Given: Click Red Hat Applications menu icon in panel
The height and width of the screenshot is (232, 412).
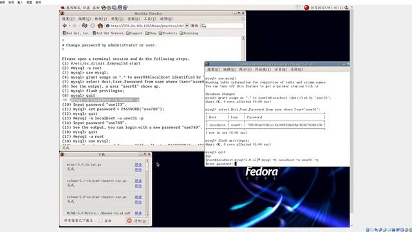Looking at the screenshot, I should (62, 8).
